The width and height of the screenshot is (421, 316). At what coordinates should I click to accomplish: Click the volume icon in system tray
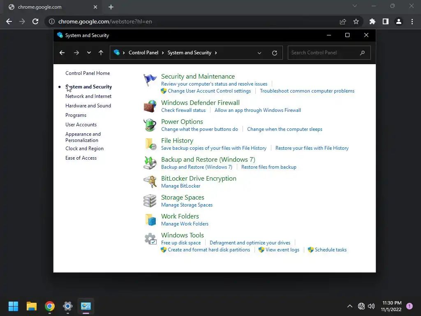(371, 306)
